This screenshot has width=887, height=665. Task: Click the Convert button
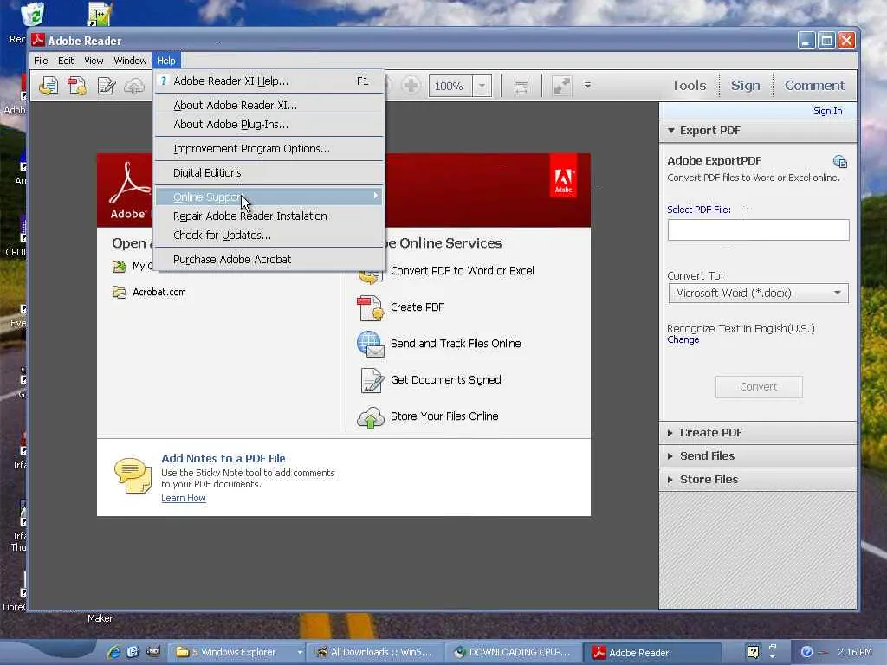(759, 387)
